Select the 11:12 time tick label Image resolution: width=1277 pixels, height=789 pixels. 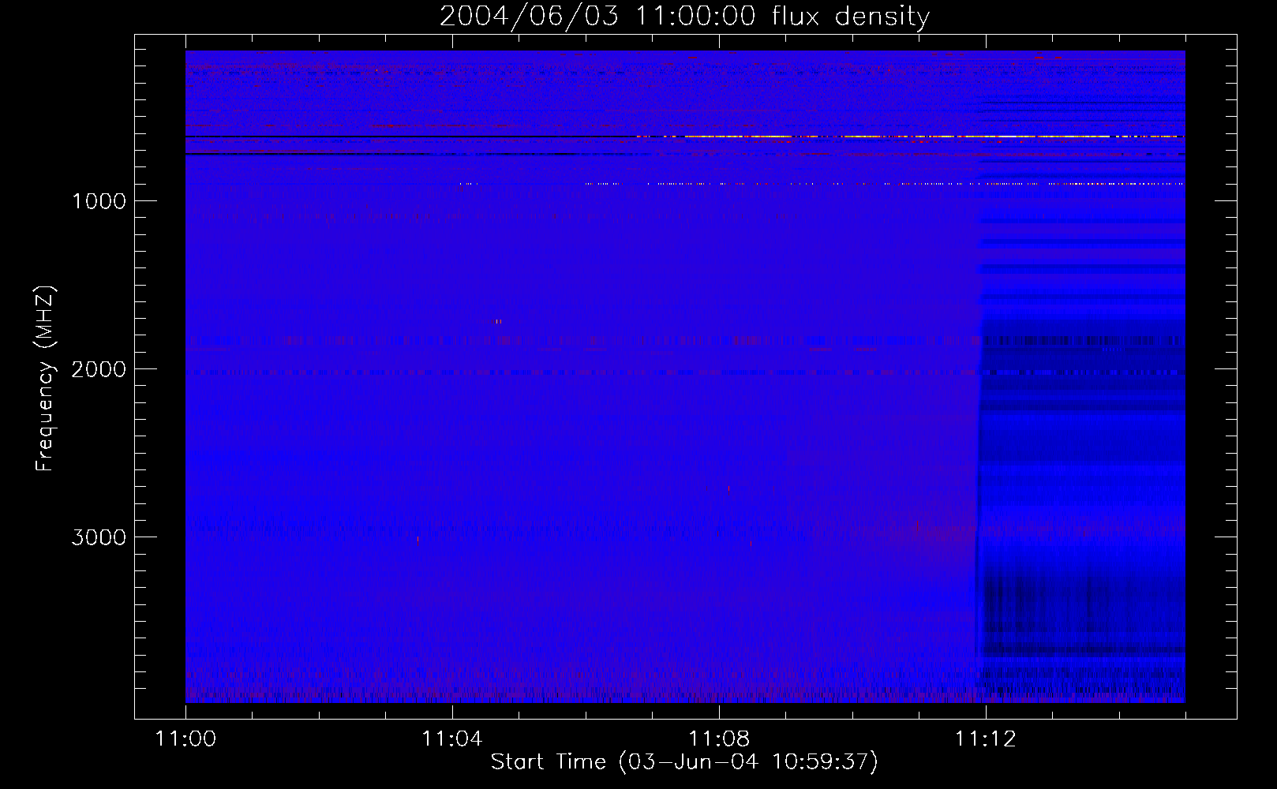pyautogui.click(x=986, y=739)
